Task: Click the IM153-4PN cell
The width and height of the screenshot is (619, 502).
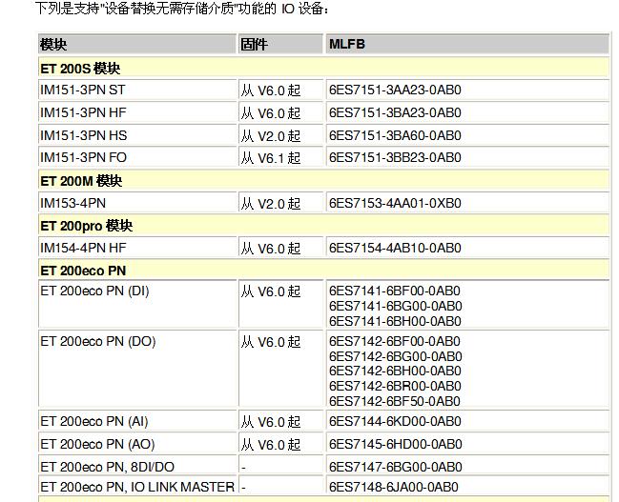Action: click(137, 203)
